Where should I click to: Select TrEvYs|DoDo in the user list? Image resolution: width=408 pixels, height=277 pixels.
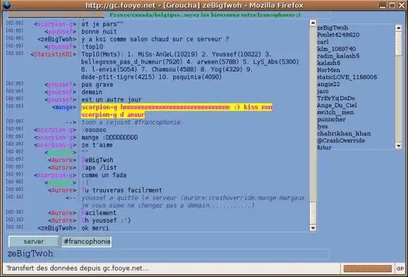[336, 98]
